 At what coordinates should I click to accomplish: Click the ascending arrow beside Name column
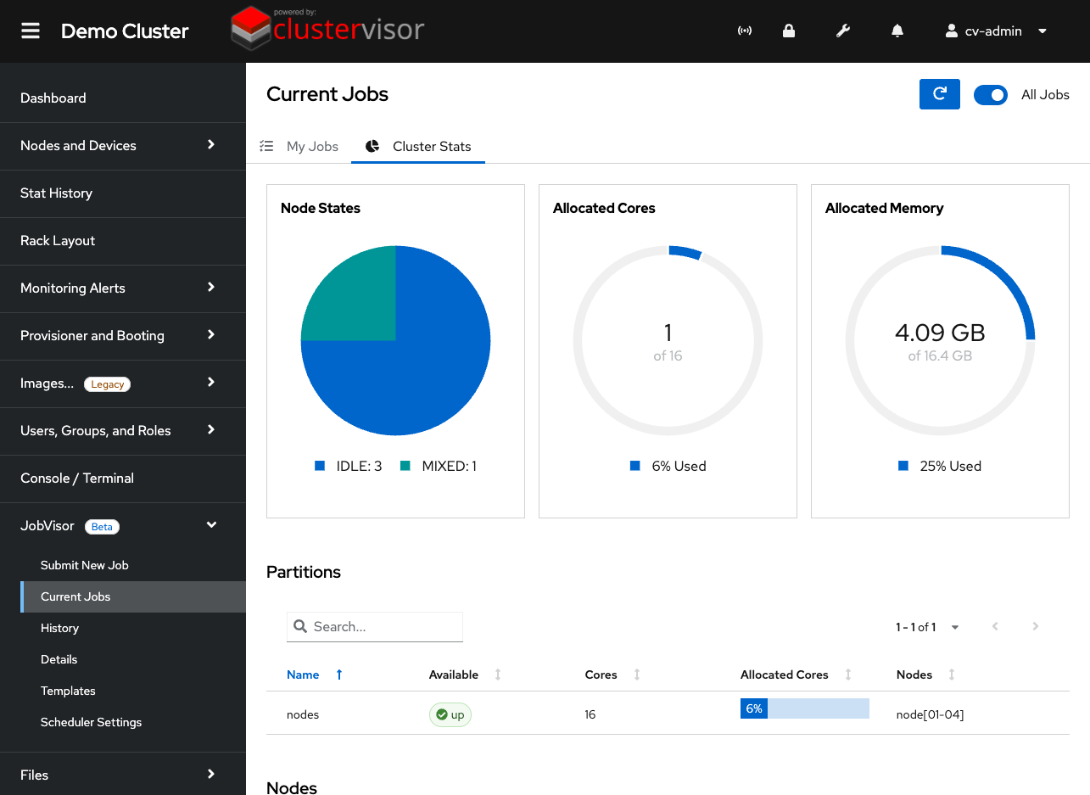tap(339, 675)
